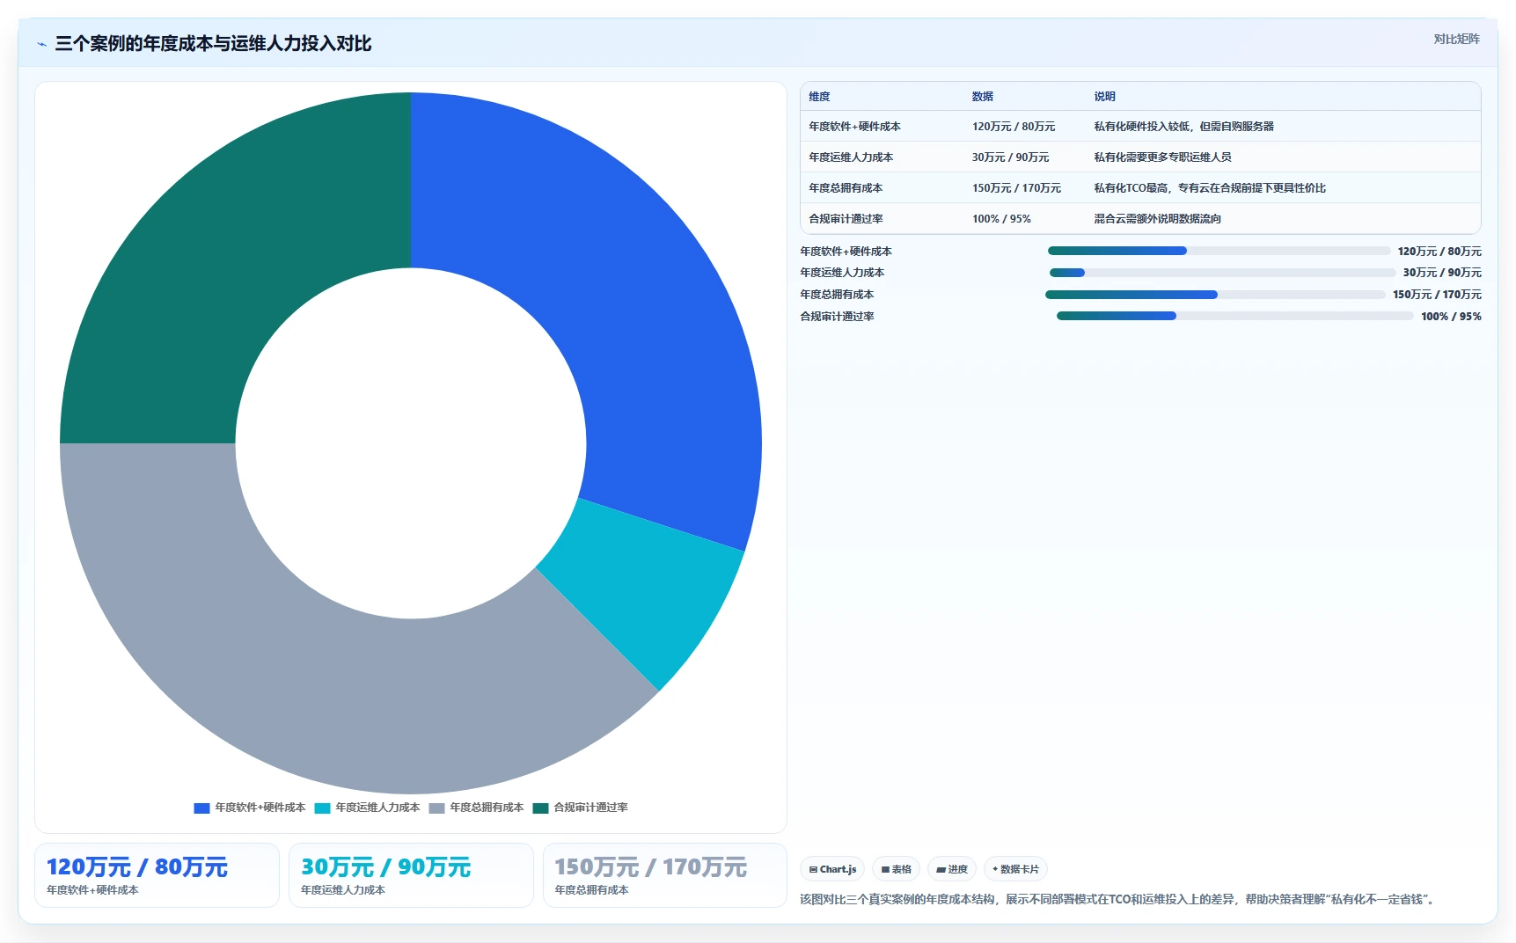Click the 年度总拥有成本 progress bar
Screen dimensions: 1516x943
1215,295
